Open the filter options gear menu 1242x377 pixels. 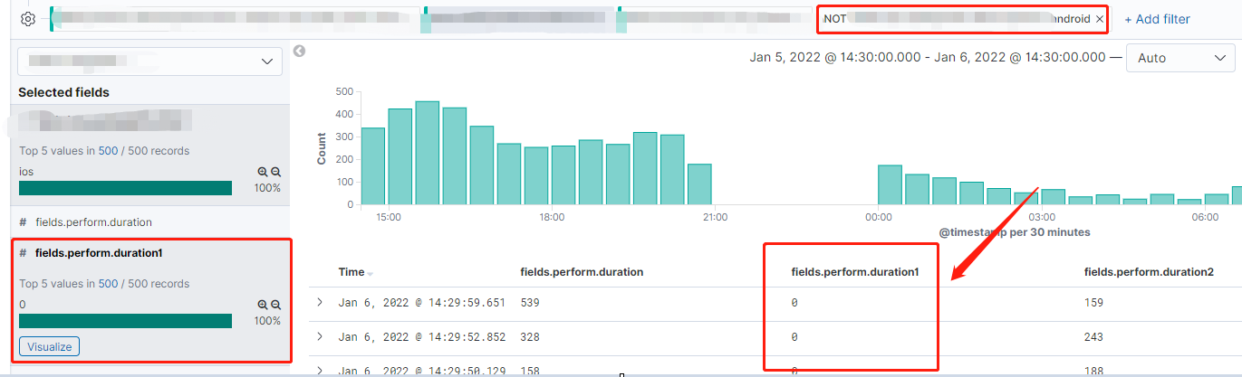point(28,19)
